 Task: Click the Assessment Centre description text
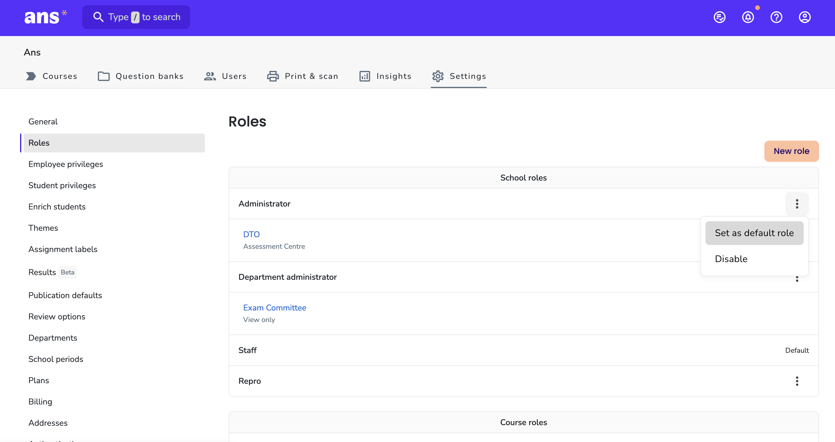(274, 246)
